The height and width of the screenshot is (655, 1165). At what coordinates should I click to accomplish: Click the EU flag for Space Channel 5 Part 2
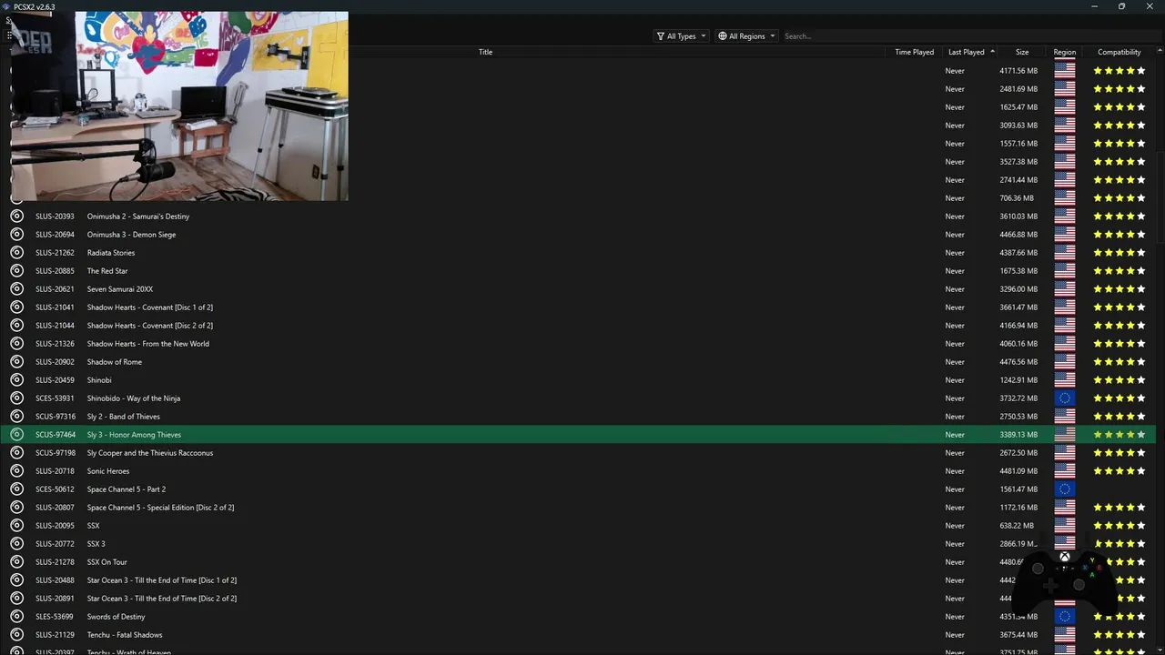coord(1064,489)
